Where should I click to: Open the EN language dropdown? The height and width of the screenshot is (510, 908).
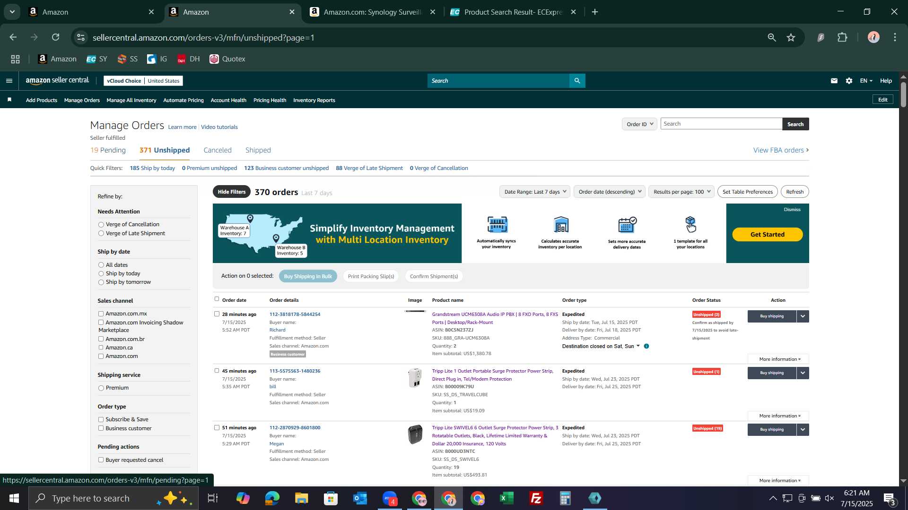[x=866, y=81]
